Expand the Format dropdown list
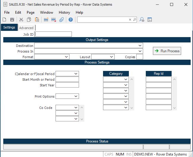This screenshot has height=157, width=193. [x=66, y=57]
